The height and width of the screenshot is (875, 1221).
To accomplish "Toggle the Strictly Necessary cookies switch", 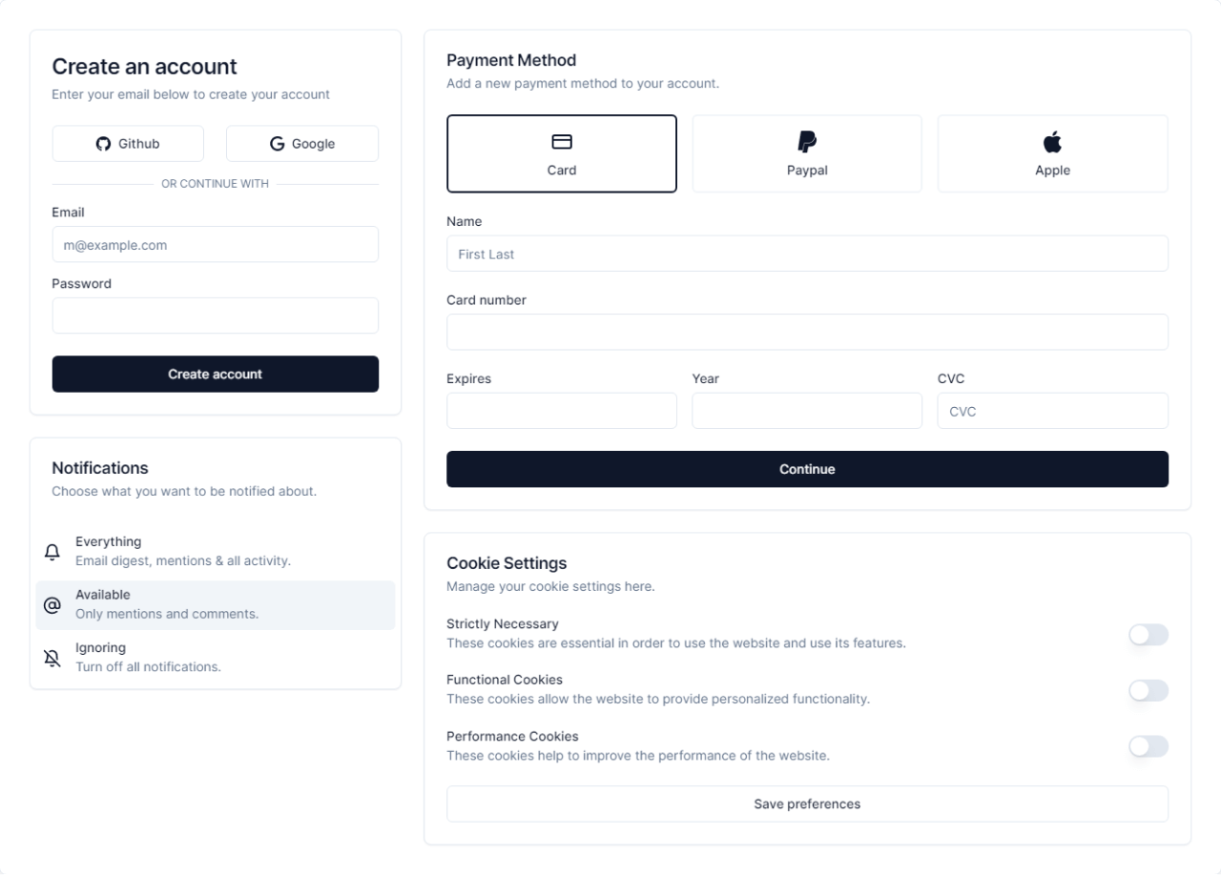I will [x=1148, y=635].
